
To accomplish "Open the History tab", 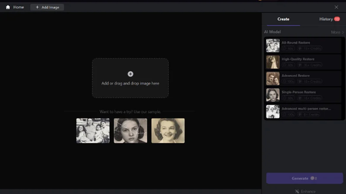I will pos(326,19).
